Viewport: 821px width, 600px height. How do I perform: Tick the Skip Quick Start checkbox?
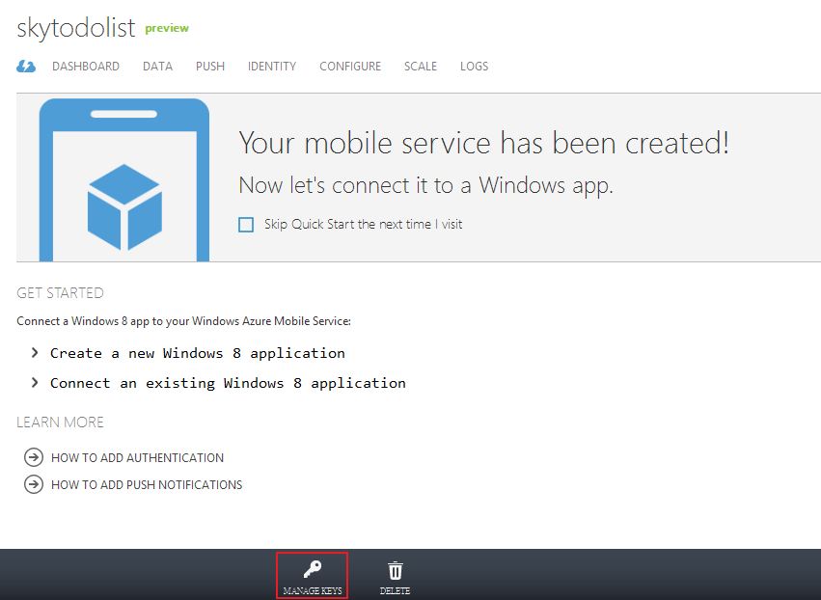246,225
